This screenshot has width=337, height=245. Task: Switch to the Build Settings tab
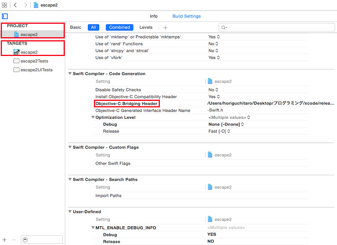[x=186, y=16]
